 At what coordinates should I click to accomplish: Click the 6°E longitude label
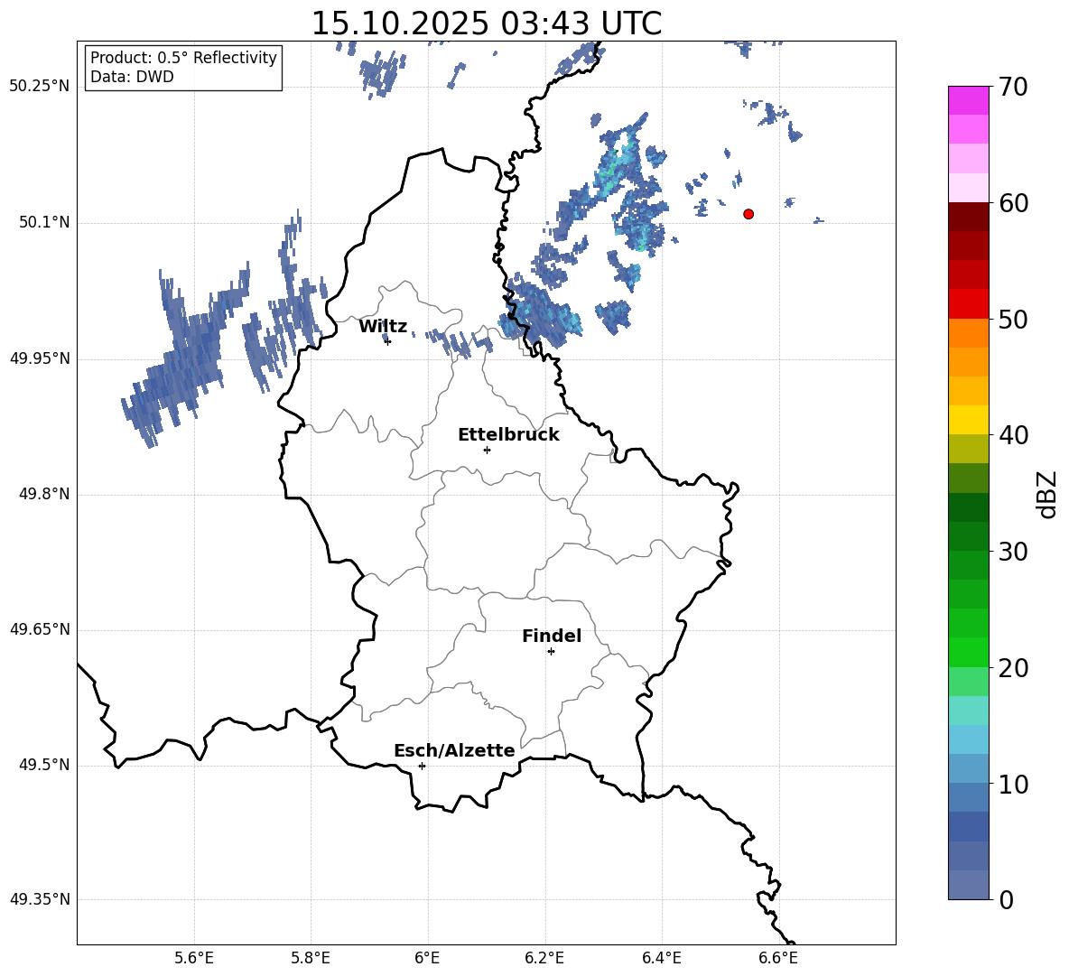tap(427, 958)
